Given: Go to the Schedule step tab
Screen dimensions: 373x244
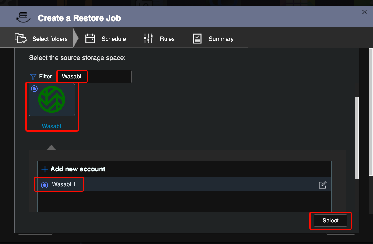Looking at the screenshot, I should tap(105, 39).
